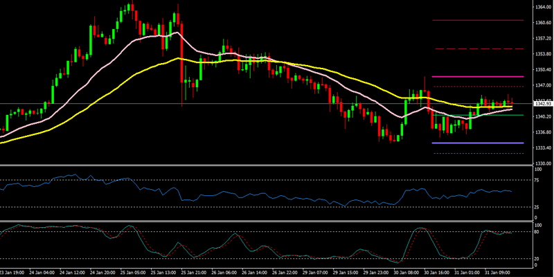Click the 31 Jan 09:00 time label
The width and height of the screenshot is (554, 277).
[x=496, y=272]
